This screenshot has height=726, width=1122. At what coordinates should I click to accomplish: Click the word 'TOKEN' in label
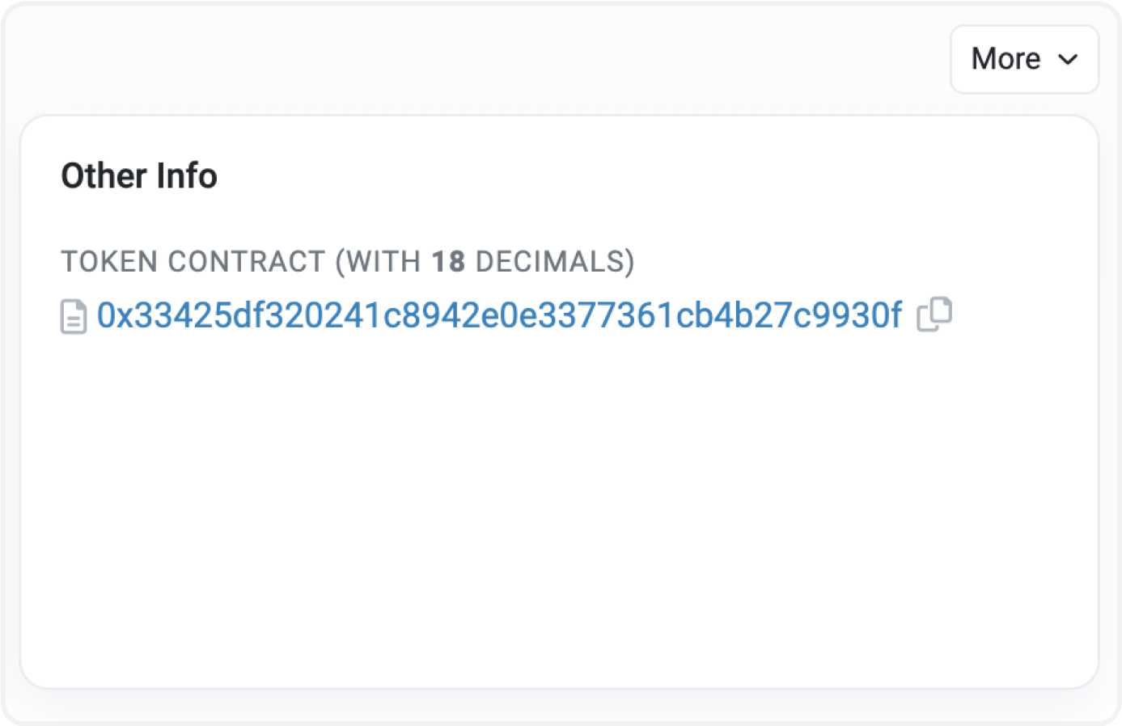coord(109,261)
